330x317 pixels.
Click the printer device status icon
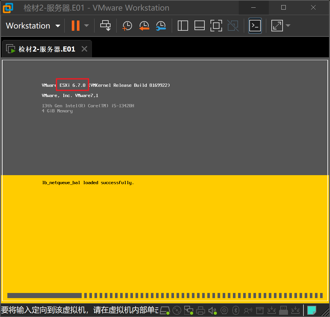[200, 310]
